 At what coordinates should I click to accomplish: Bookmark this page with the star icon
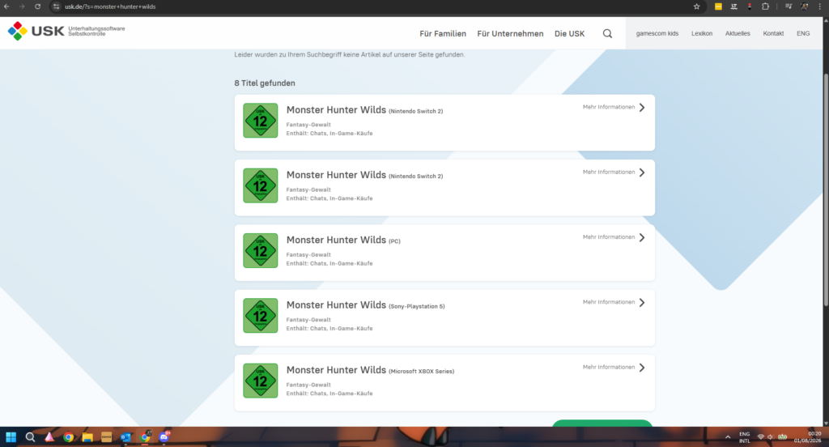click(x=696, y=6)
